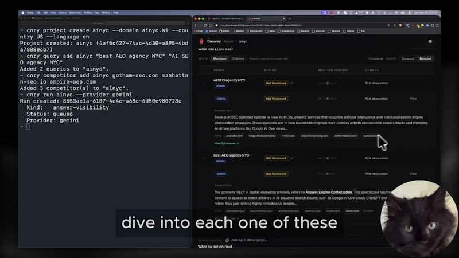Open the Window menu
The width and height of the screenshot is (459, 258).
[106, 13]
